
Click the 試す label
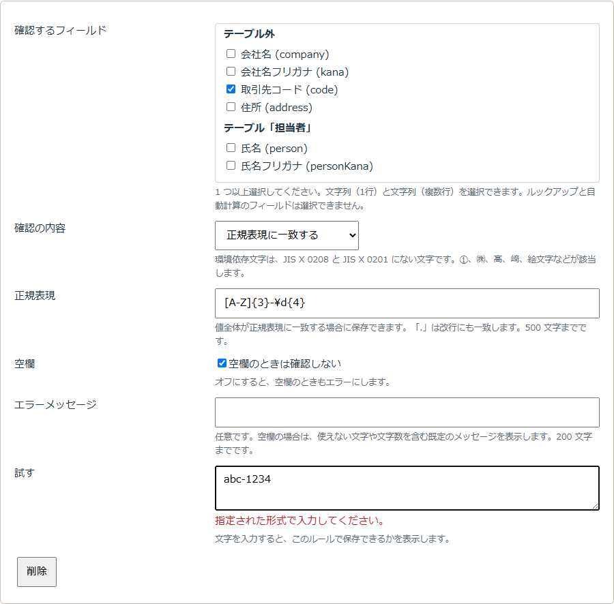25,473
